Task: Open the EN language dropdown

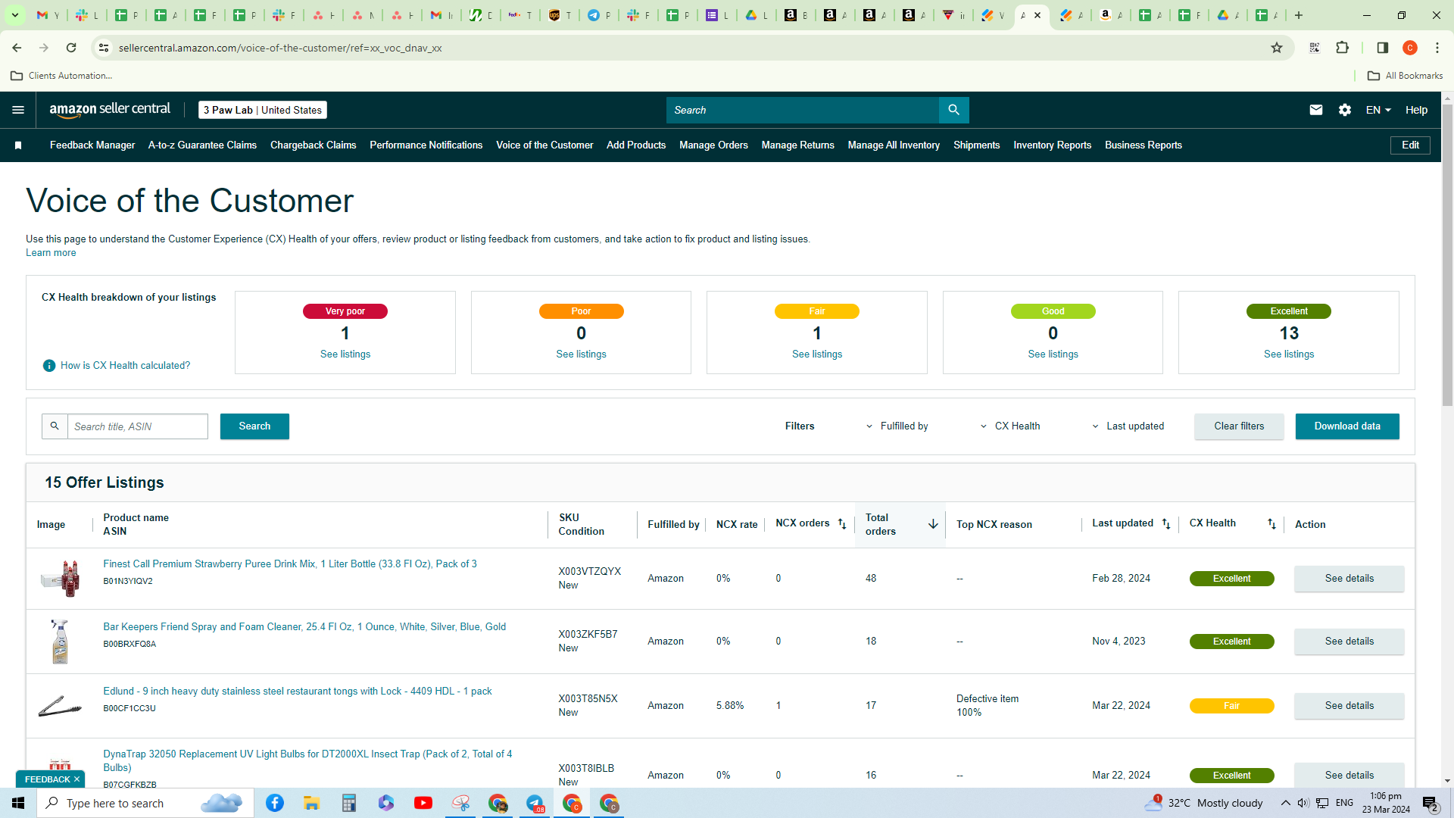Action: click(x=1378, y=110)
